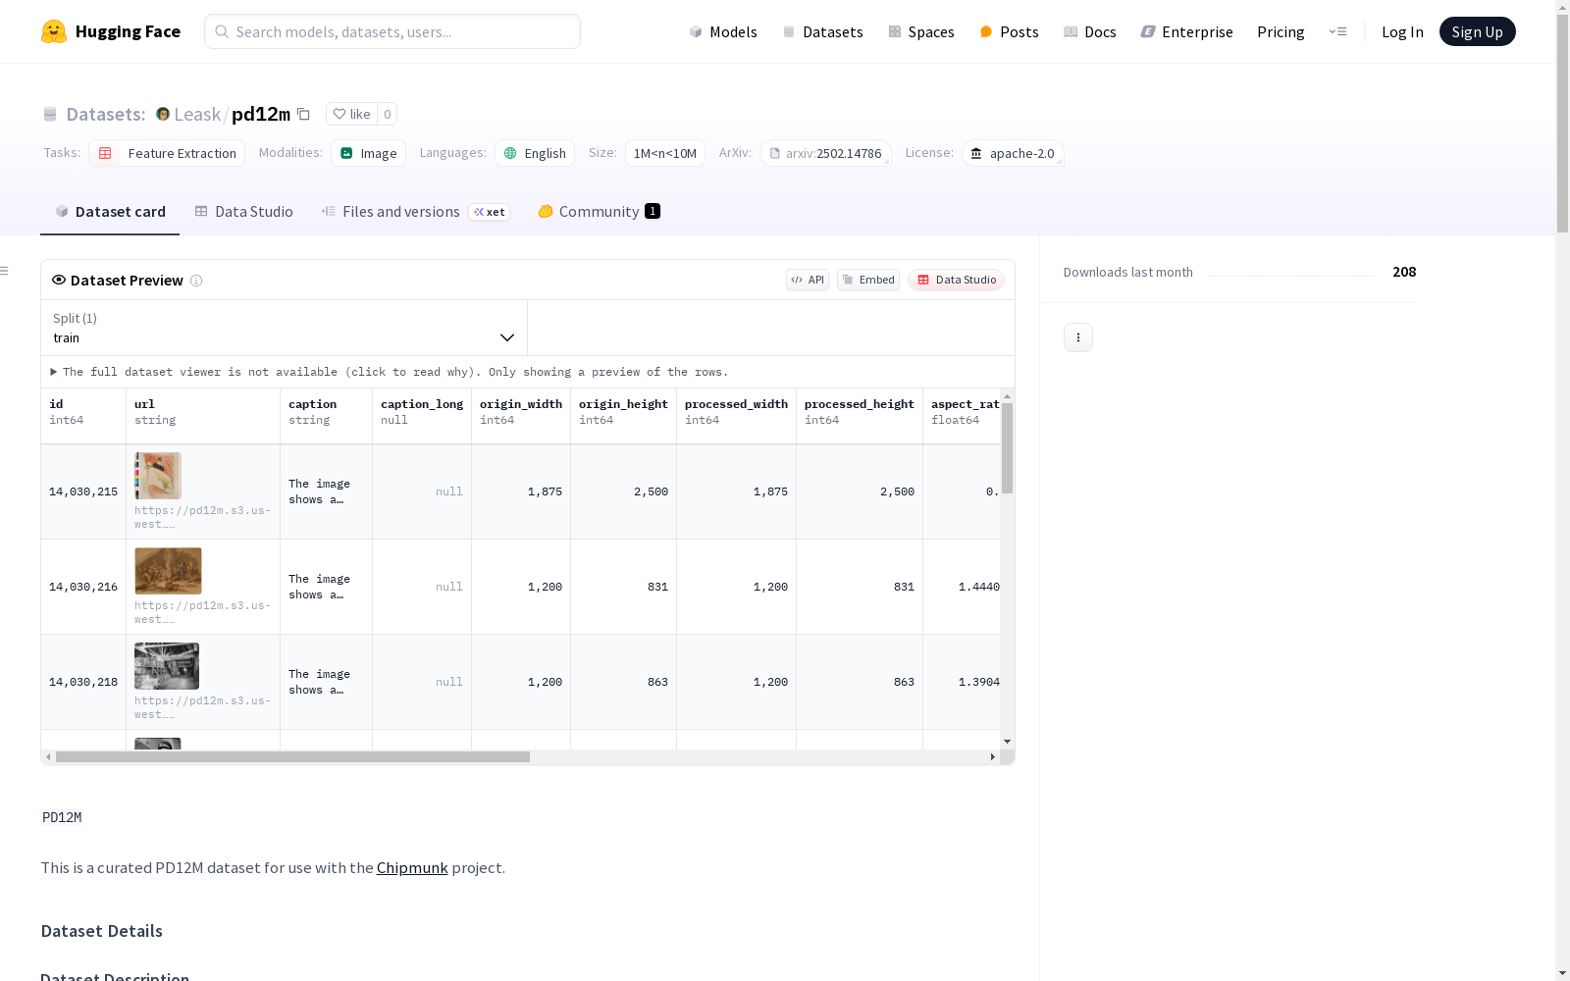Click the table scroll down arrow
Image resolution: width=1570 pixels, height=981 pixels.
1008,742
